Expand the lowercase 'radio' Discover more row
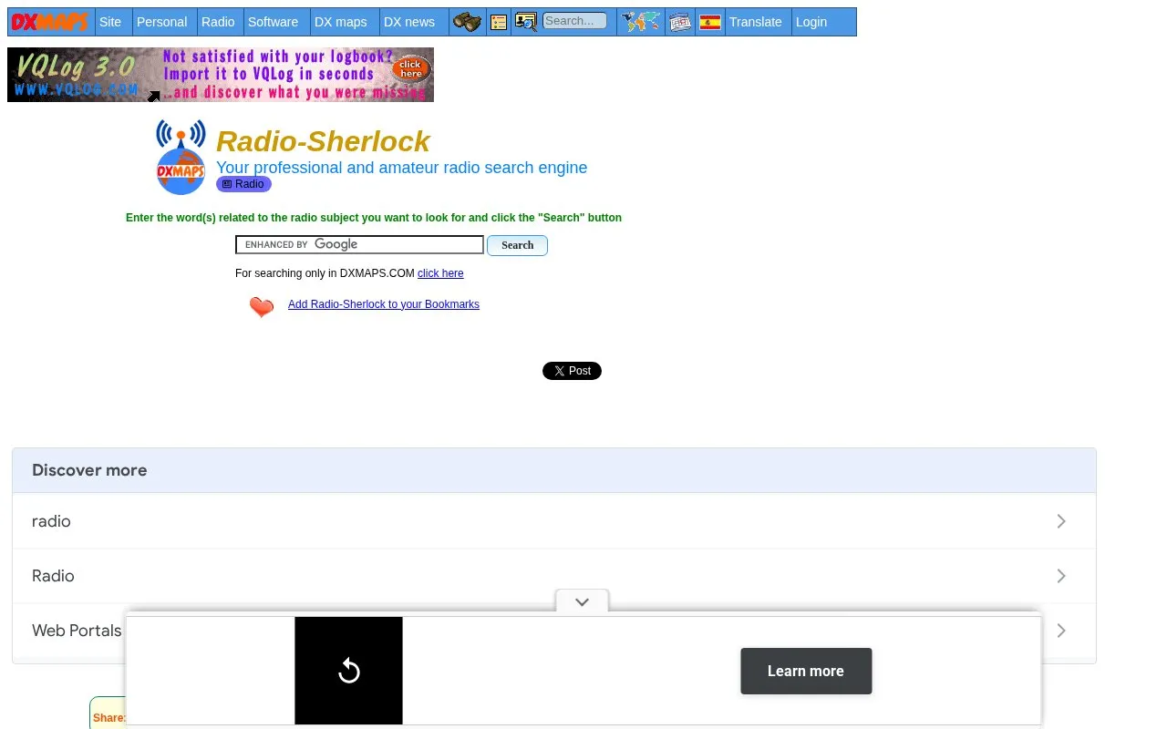This screenshot has width=1167, height=729. (x=554, y=521)
